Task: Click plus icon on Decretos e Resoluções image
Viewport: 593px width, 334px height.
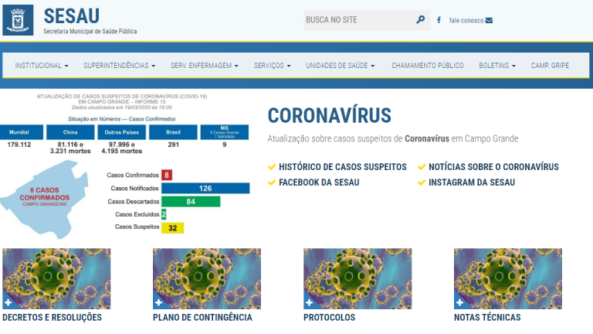Action: click(8, 302)
